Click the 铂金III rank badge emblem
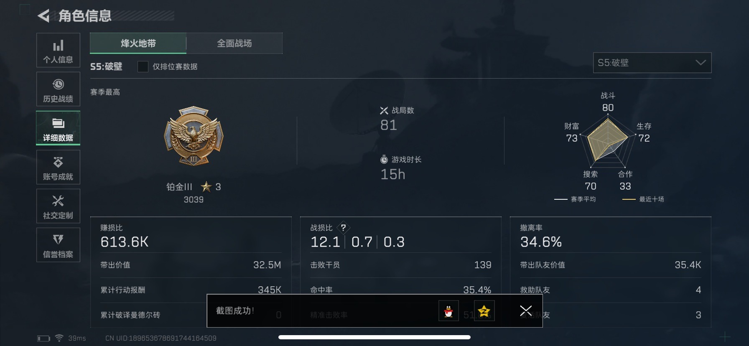This screenshot has height=346, width=749. 194,136
